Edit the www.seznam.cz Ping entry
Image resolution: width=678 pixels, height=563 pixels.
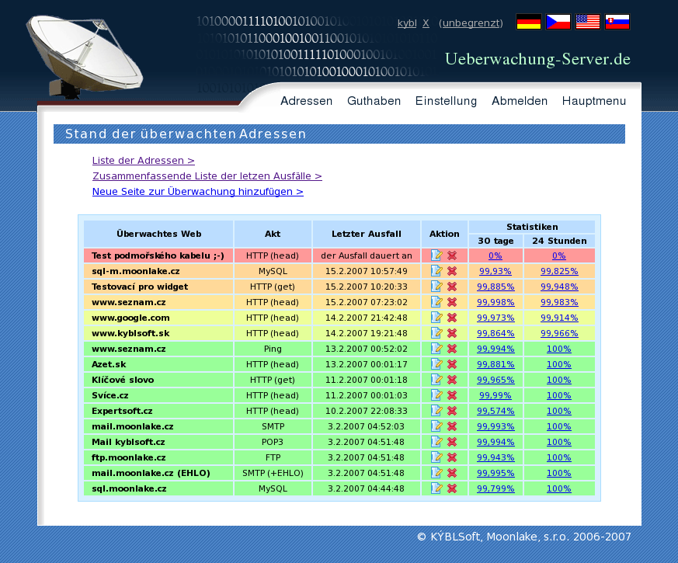(x=436, y=349)
